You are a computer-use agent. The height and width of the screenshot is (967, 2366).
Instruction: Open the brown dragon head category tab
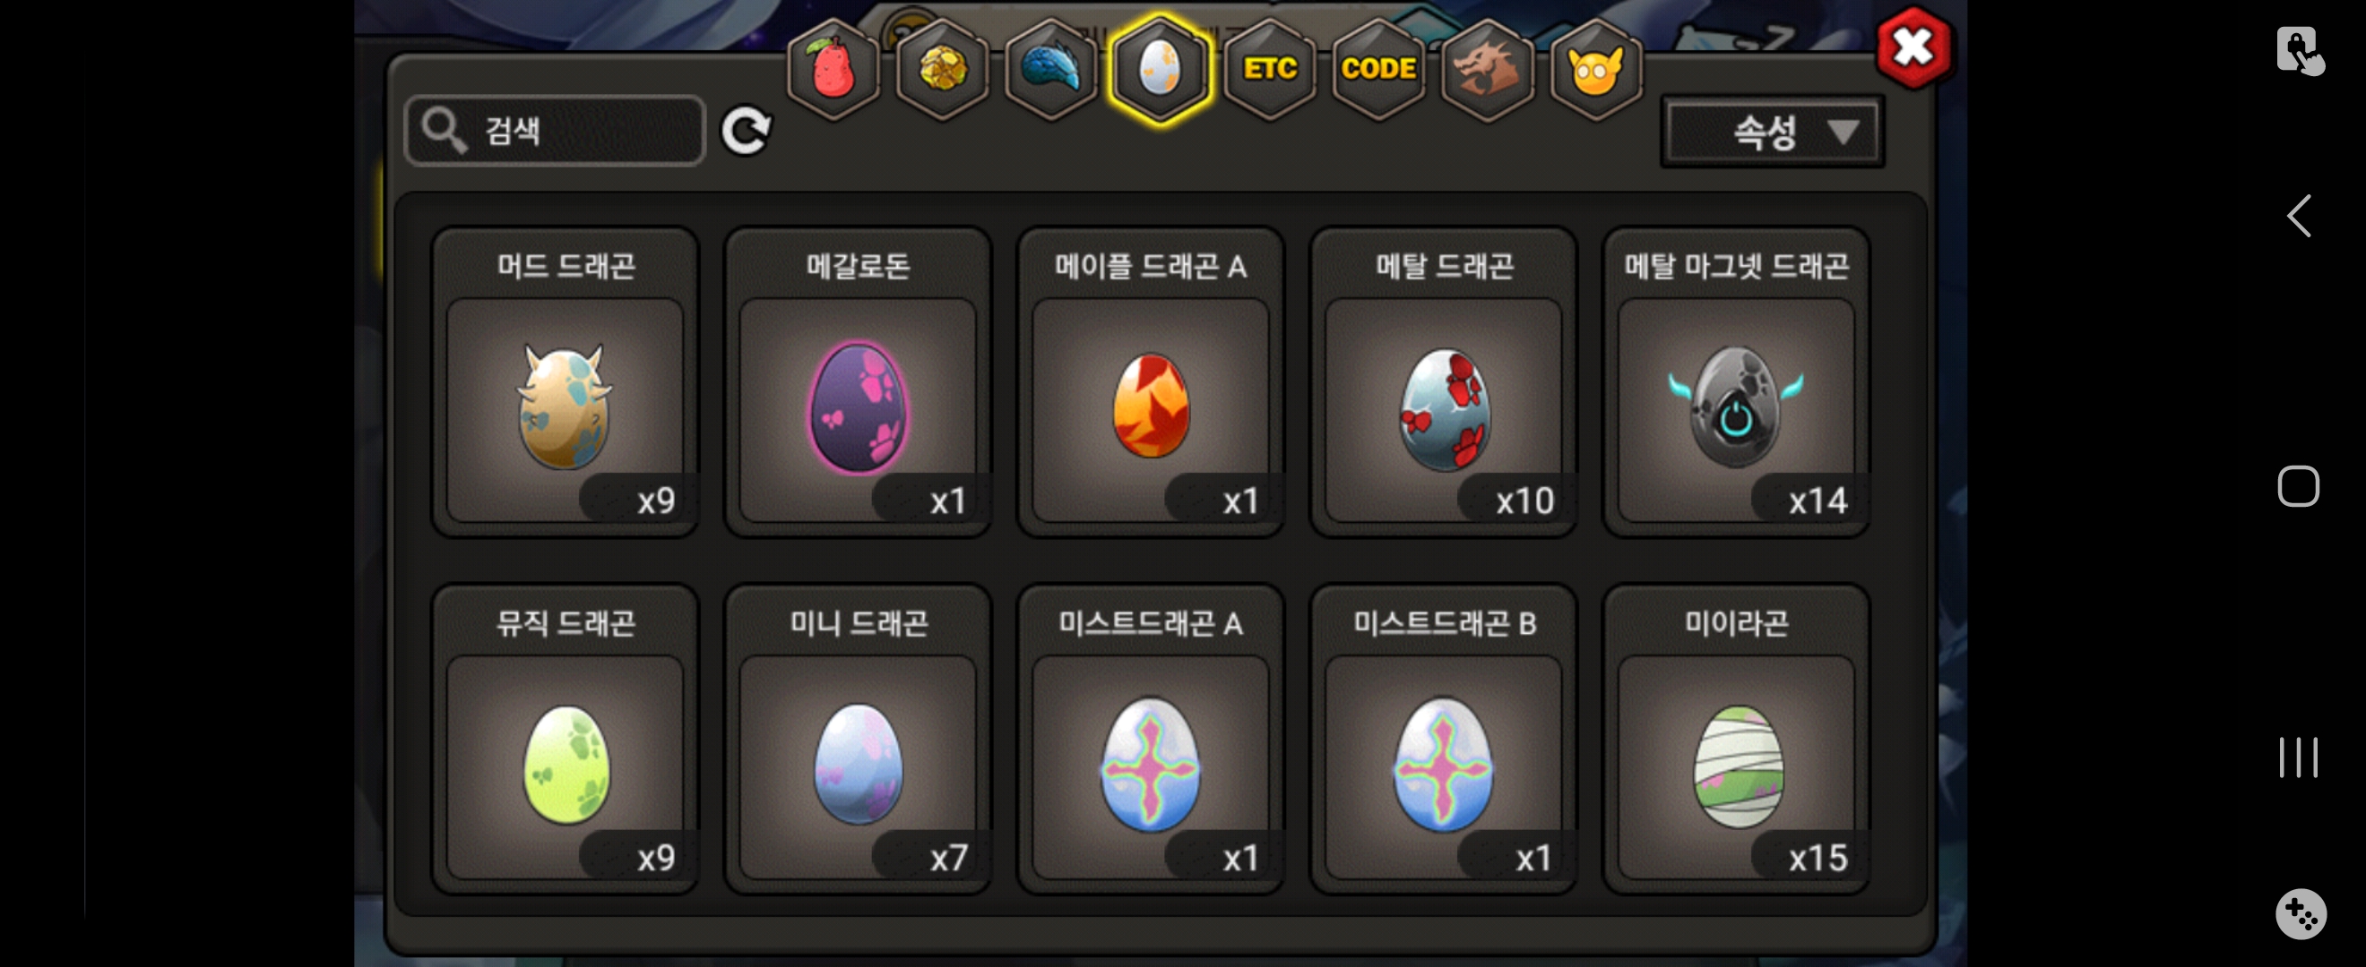(1487, 70)
